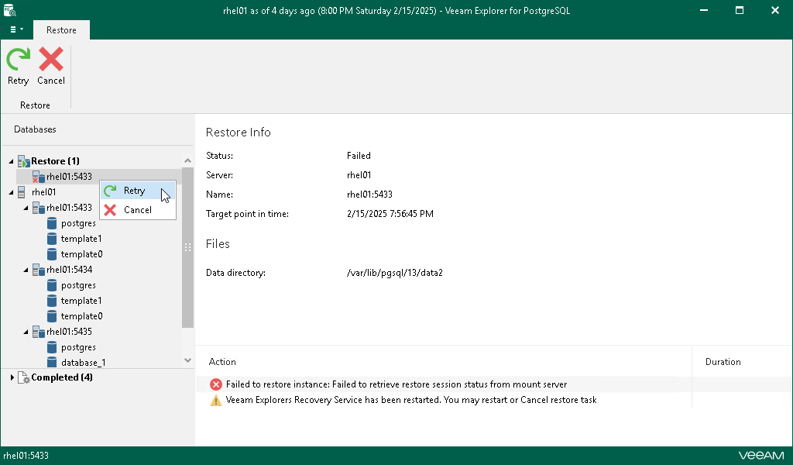Select the Recovery Service restarted warning row
The height and width of the screenshot is (465, 793).
coord(493,400)
